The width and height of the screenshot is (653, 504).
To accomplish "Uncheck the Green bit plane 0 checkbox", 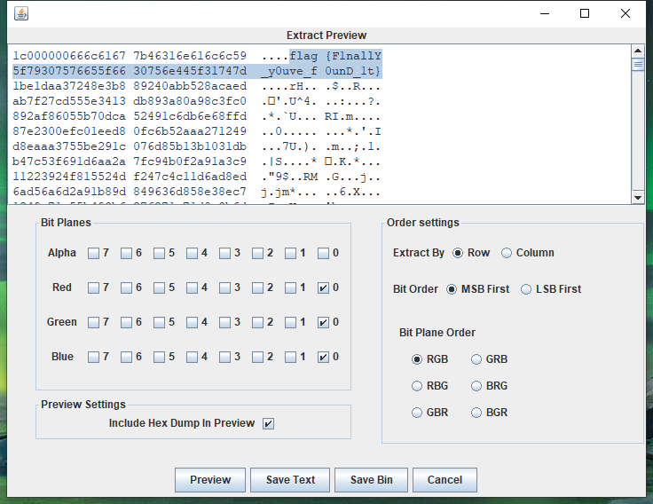I will (323, 322).
